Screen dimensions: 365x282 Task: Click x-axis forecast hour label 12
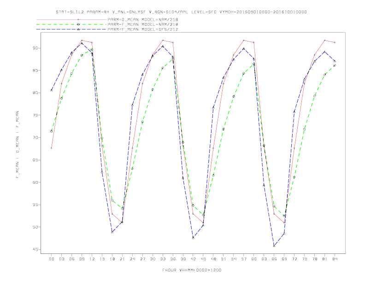point(92,259)
